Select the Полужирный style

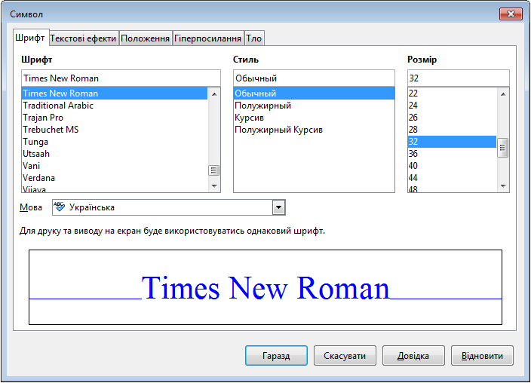262,106
